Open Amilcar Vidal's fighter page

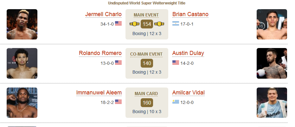click(x=189, y=93)
